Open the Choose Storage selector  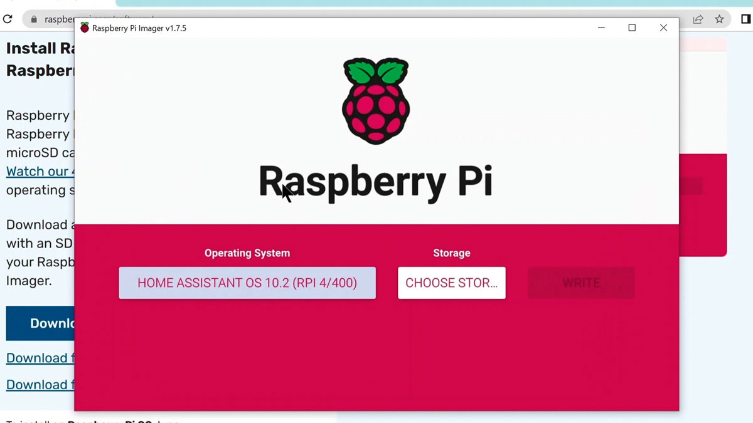(451, 283)
